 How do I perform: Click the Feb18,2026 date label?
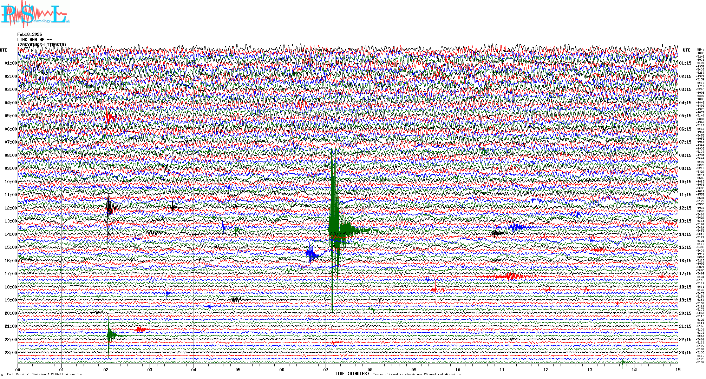coord(30,34)
